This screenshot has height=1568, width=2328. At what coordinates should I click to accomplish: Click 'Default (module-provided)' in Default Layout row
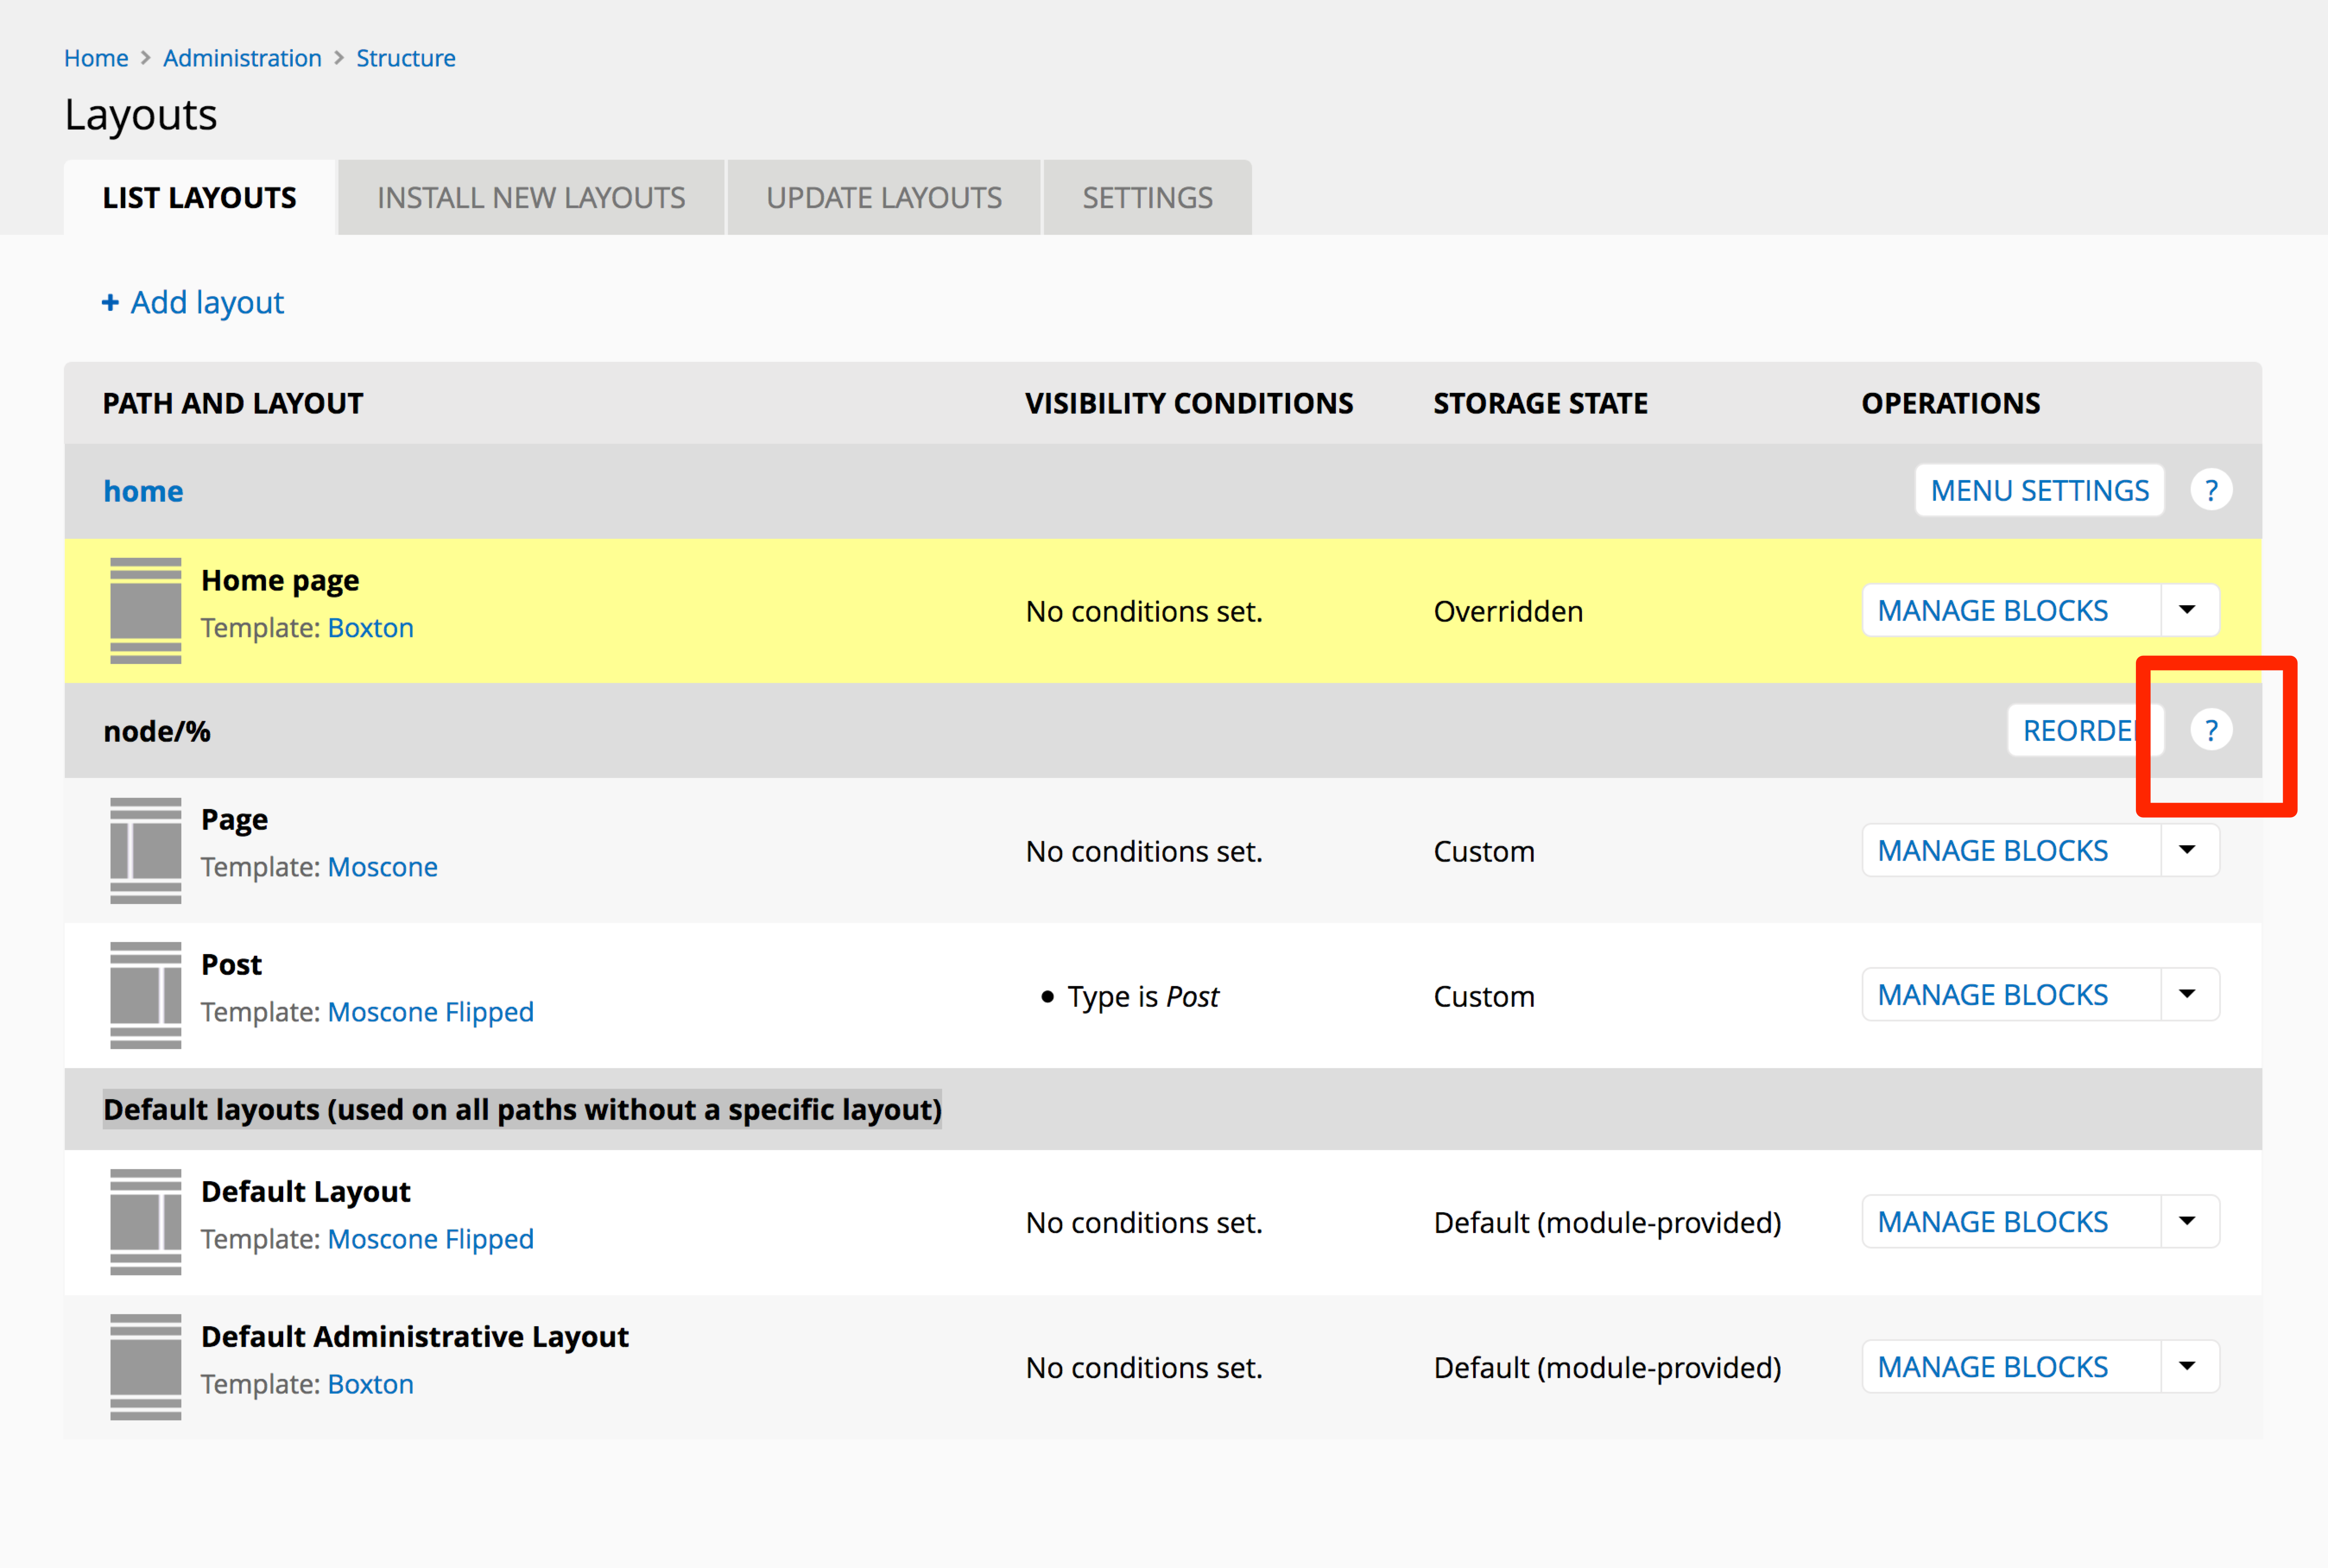coord(1608,1223)
